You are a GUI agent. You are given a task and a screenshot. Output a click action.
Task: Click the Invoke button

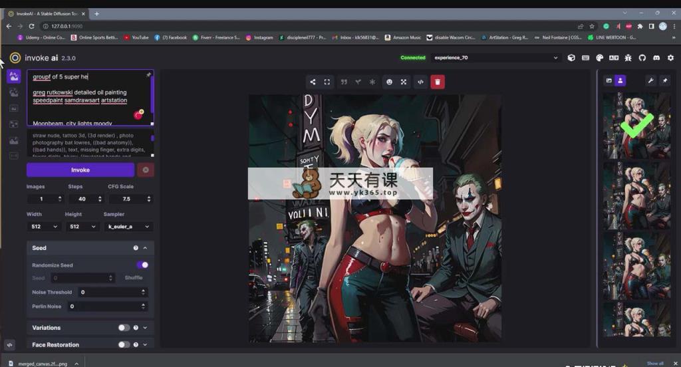[x=80, y=170]
